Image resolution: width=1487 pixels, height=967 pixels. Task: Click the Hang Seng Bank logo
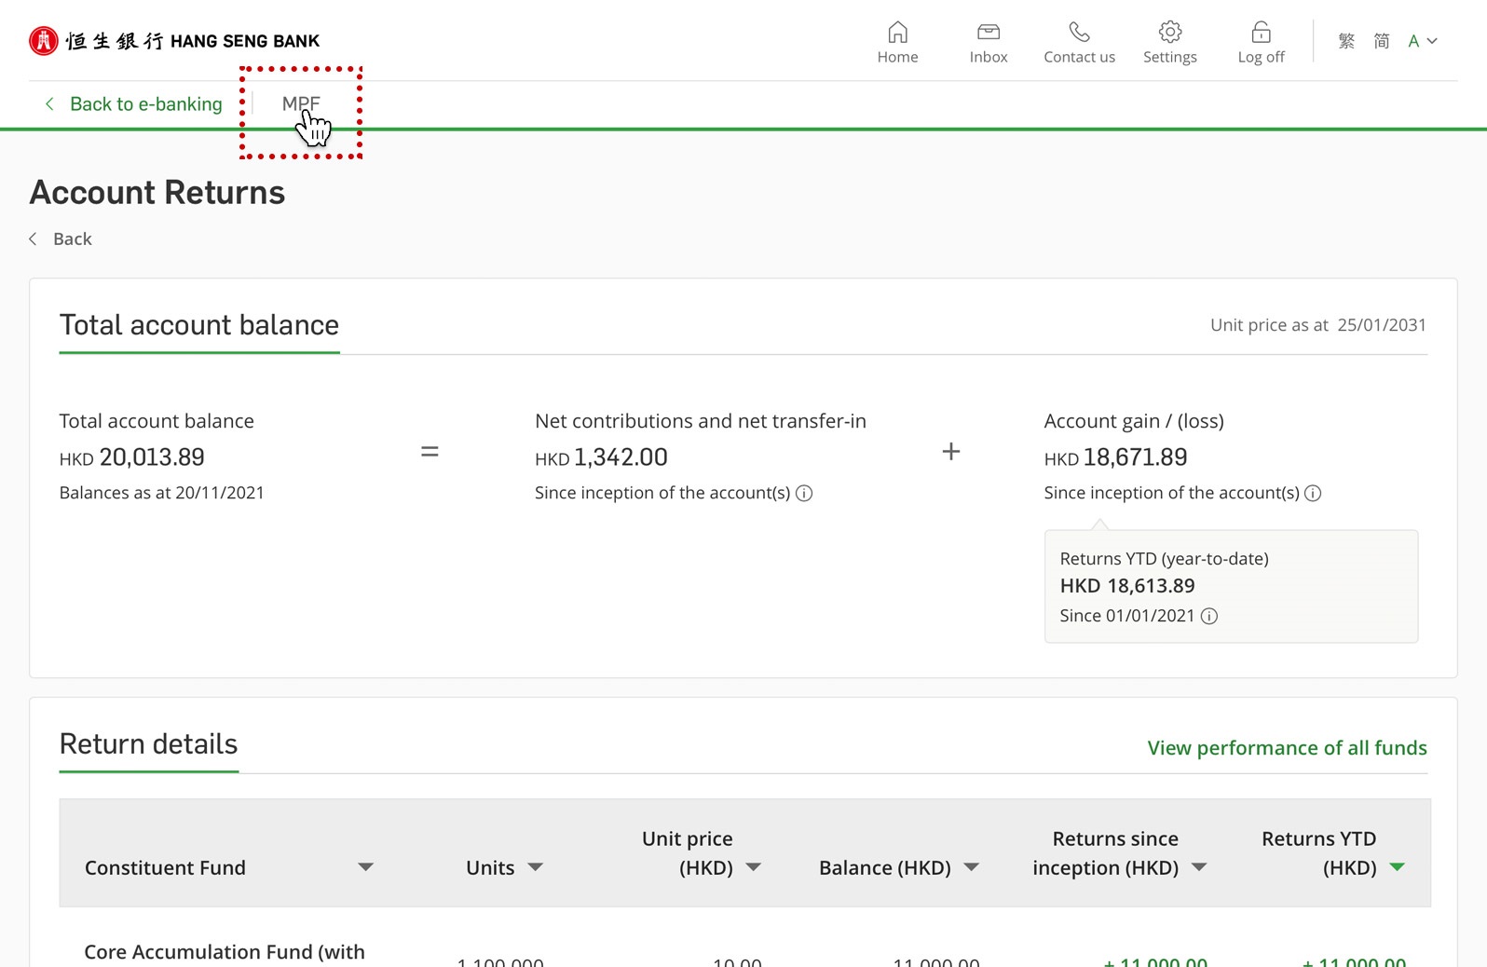coord(174,41)
